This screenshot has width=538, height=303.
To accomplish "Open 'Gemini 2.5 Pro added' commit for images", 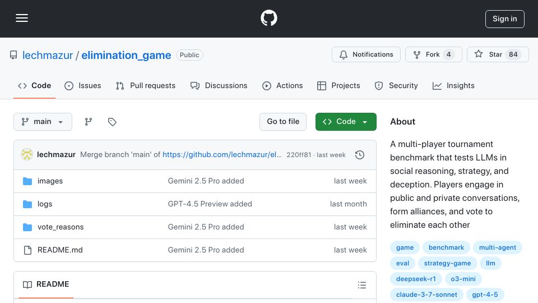I will 206,181.
